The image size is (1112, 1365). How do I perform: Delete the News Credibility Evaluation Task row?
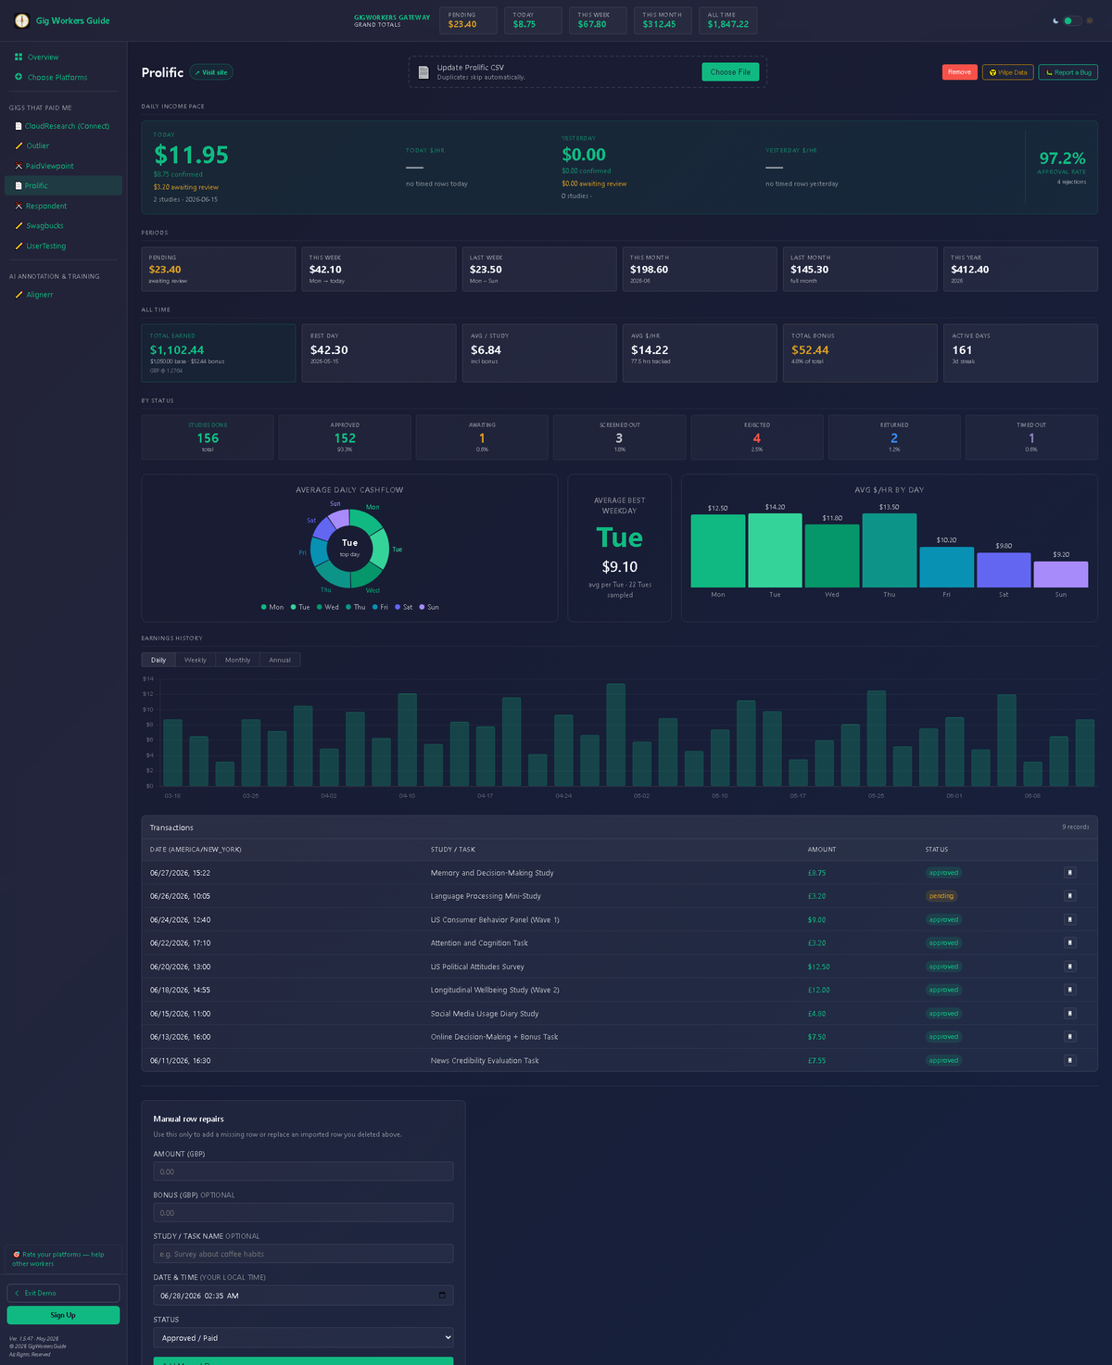pos(1069,1060)
